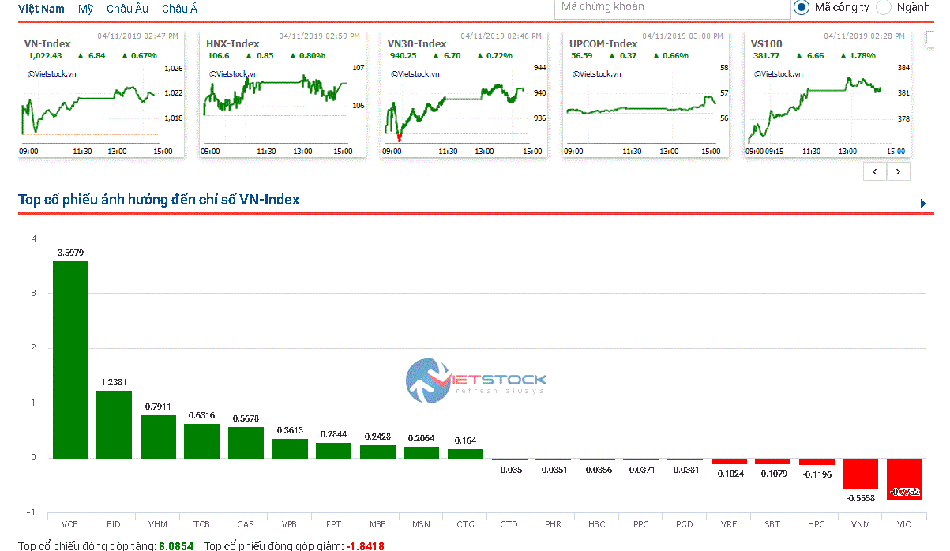Switch to the Mỹ tab
Screen dimensions: 950x551
pyautogui.click(x=85, y=9)
